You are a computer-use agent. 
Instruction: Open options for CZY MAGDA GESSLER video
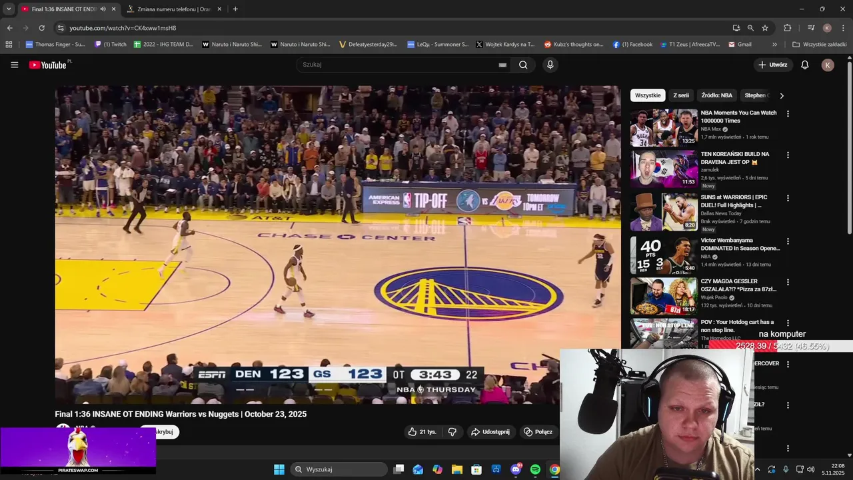[x=788, y=283]
